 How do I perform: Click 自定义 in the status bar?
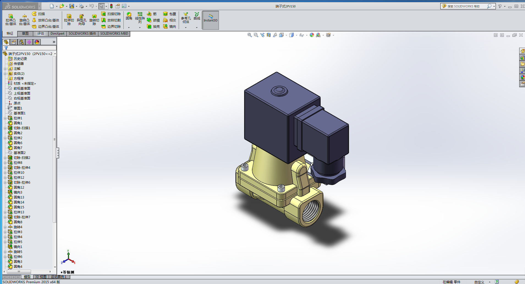[479, 282]
